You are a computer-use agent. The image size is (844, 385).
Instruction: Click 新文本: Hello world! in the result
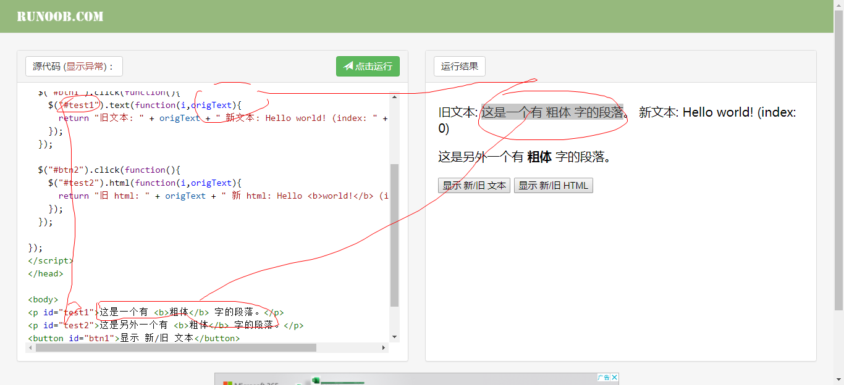point(696,112)
